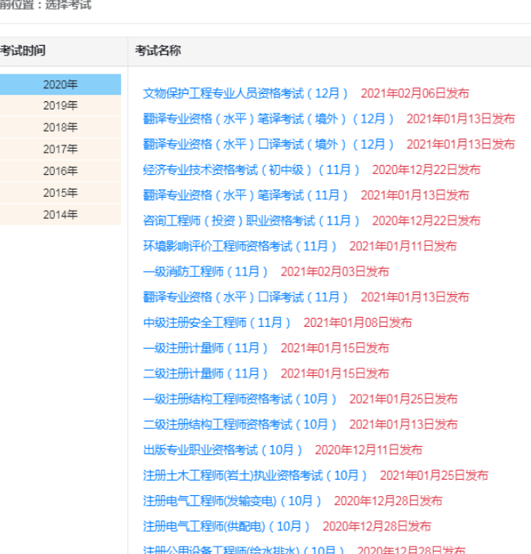Screen dimensions: 531x554
Task: Click 出版专业职业资格考试 (10月) link
Action: coord(223,450)
